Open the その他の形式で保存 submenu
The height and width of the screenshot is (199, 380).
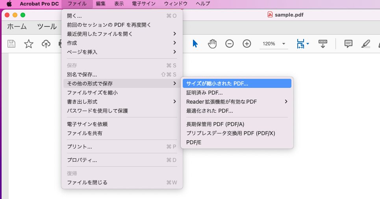click(x=122, y=84)
